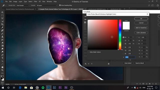Viewport: 160px width, 90px height.
Task: Open the Image menu
Action: click(15, 1)
